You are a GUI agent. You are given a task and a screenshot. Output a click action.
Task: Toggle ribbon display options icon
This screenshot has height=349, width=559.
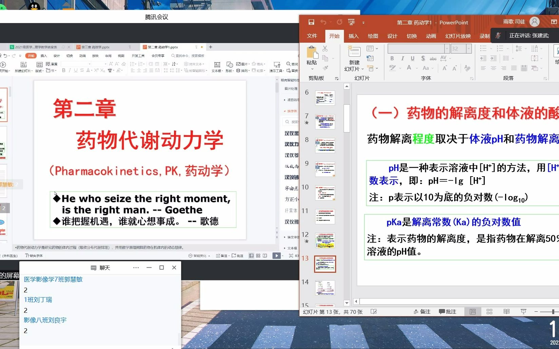554,22
